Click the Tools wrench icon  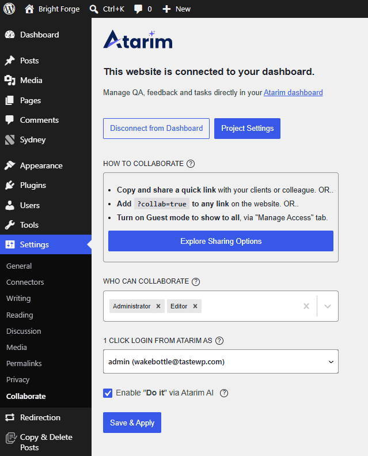(x=10, y=225)
